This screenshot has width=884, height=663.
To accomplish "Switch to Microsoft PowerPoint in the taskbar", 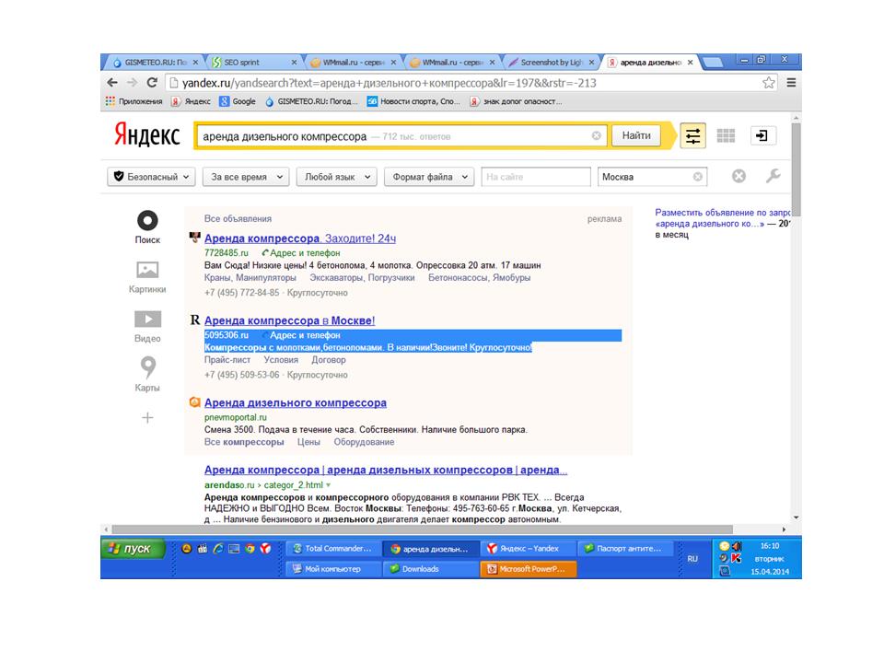I will coord(529,569).
